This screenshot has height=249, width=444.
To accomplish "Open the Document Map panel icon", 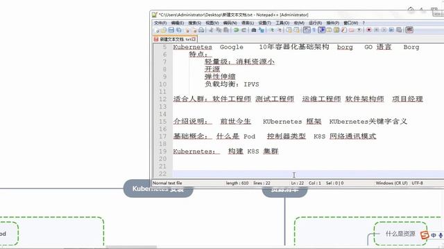I will coord(336,30).
